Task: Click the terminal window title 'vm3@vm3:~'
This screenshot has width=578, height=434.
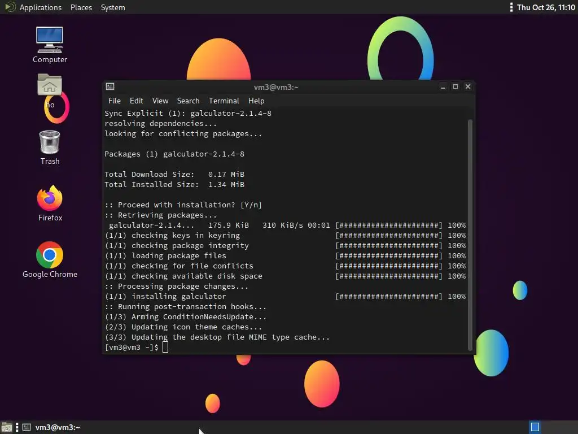Action: click(x=276, y=87)
